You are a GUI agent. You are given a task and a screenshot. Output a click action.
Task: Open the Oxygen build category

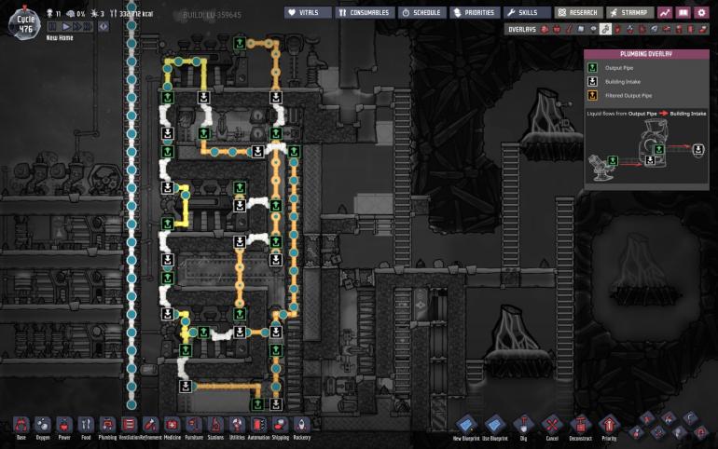pyautogui.click(x=43, y=428)
